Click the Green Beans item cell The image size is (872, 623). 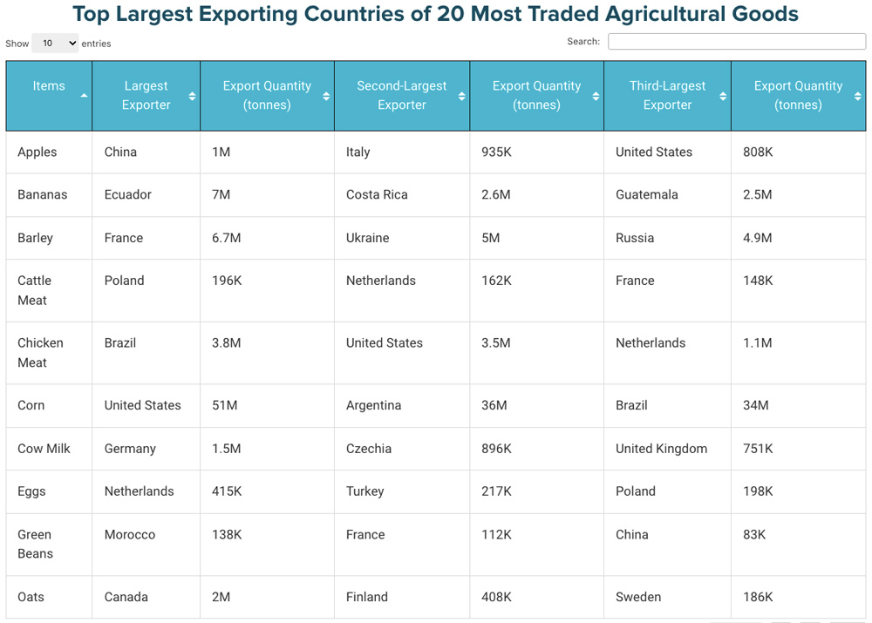pos(36,544)
